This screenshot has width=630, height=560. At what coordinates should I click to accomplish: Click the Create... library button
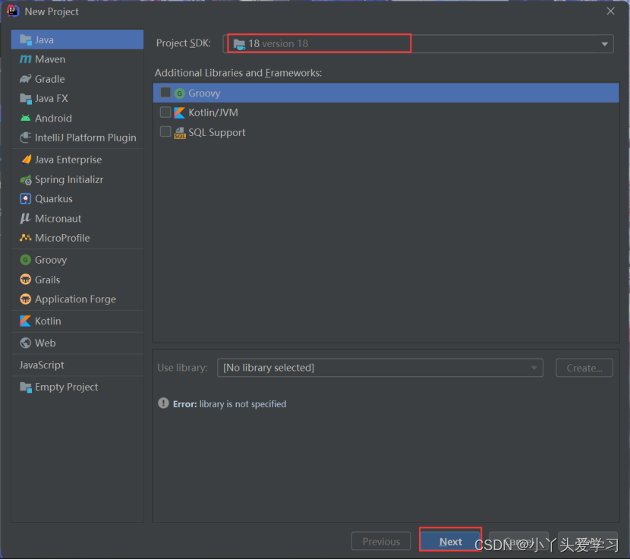coord(584,368)
